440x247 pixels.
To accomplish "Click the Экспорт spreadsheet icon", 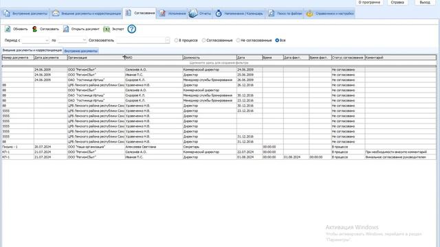I will click(x=107, y=29).
